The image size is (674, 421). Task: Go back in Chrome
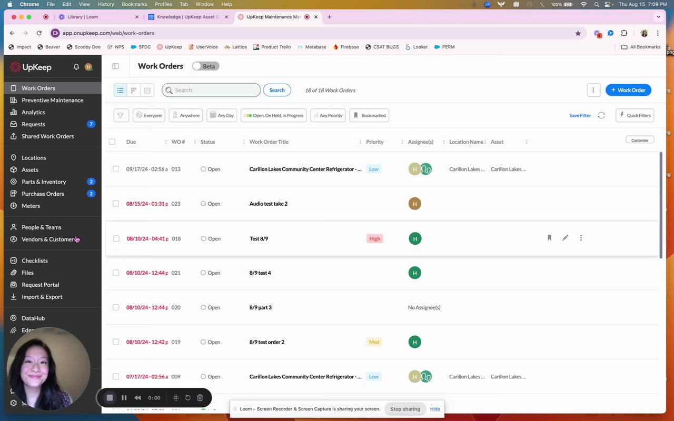pyautogui.click(x=12, y=33)
